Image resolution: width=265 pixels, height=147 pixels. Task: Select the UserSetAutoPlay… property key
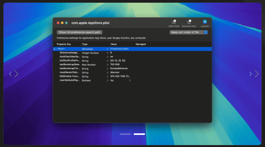[70, 80]
